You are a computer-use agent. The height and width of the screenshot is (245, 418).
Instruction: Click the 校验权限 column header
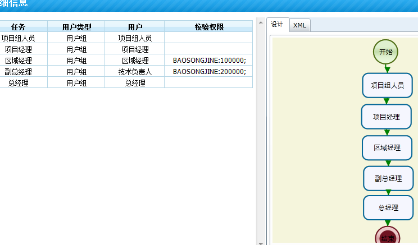tap(209, 27)
